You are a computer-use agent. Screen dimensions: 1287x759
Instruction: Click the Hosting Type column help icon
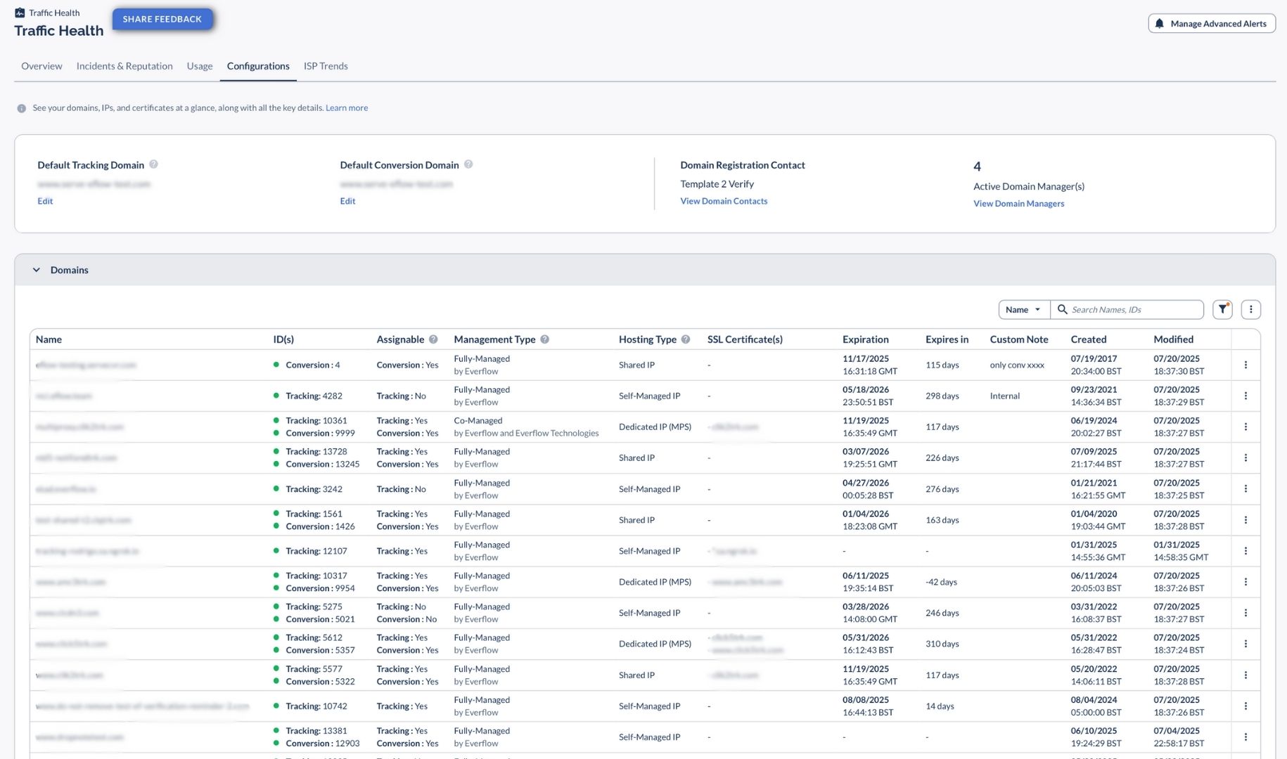(686, 339)
